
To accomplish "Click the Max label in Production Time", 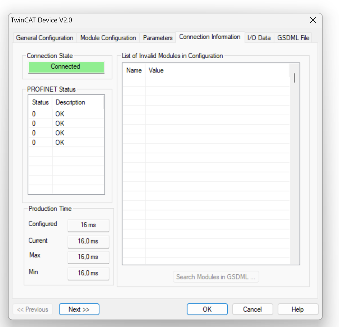I will tap(35, 255).
